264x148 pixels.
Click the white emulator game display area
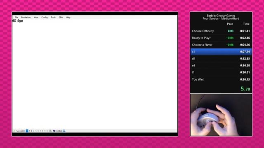pos(95,74)
